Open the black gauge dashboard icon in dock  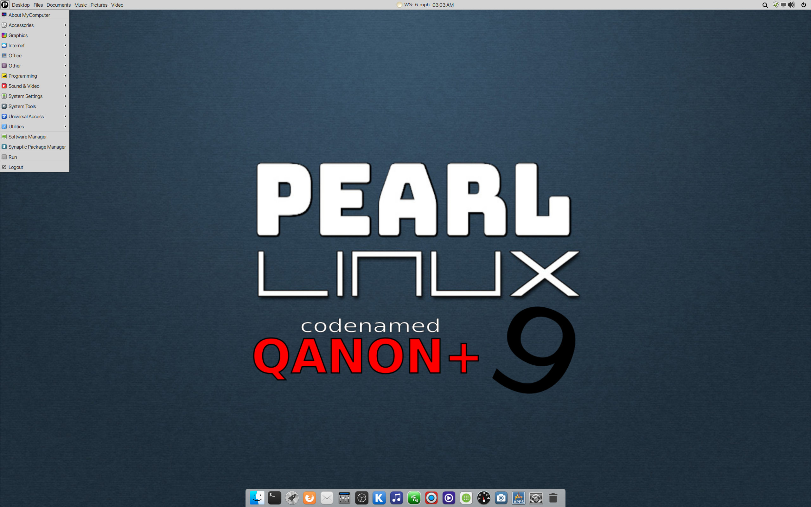coord(483,498)
